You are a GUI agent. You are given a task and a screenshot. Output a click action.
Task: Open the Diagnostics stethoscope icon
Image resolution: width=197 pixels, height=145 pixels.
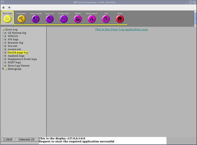[21, 19]
